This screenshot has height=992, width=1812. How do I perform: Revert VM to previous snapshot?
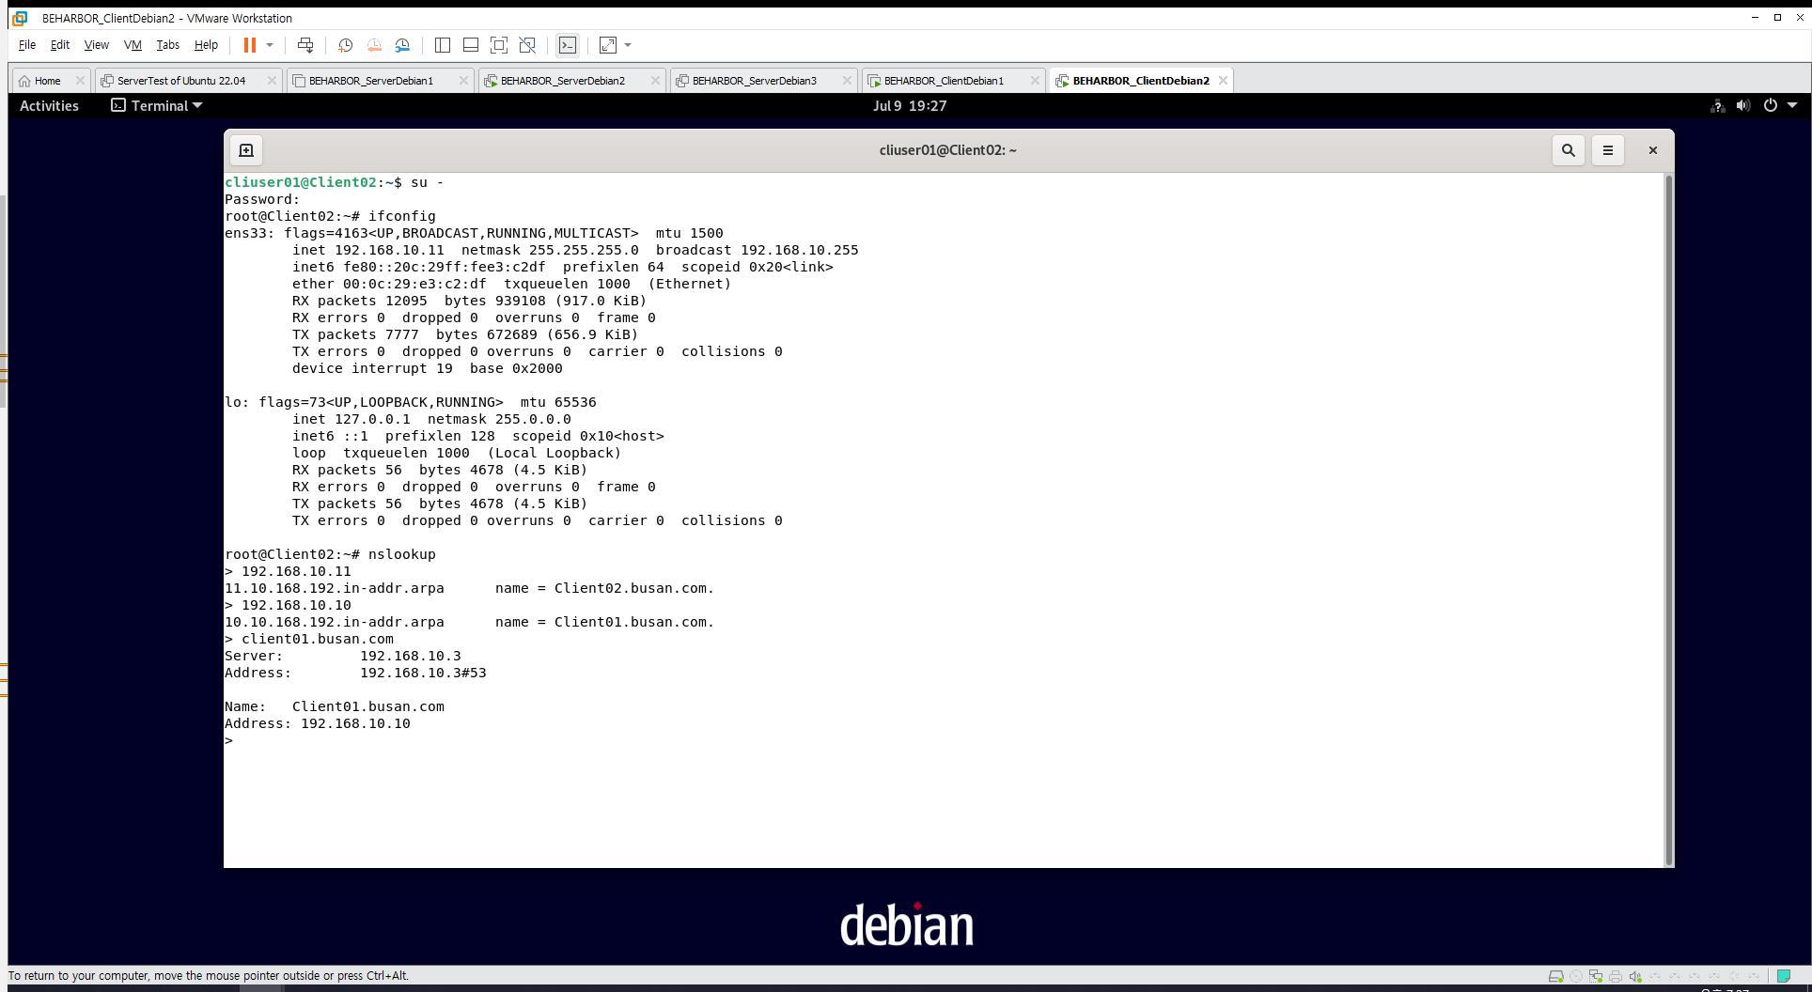point(374,45)
